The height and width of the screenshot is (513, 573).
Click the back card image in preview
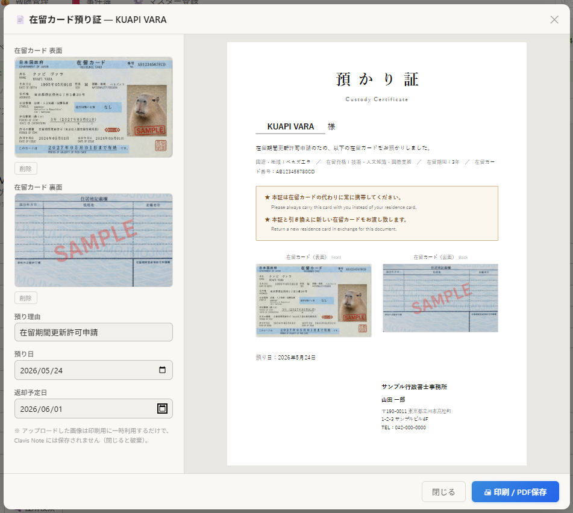tap(440, 298)
